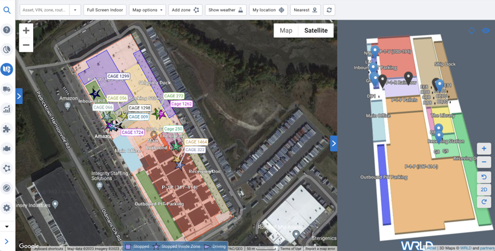
Task: Click Report a map error link
Action: pyautogui.click(x=320, y=249)
